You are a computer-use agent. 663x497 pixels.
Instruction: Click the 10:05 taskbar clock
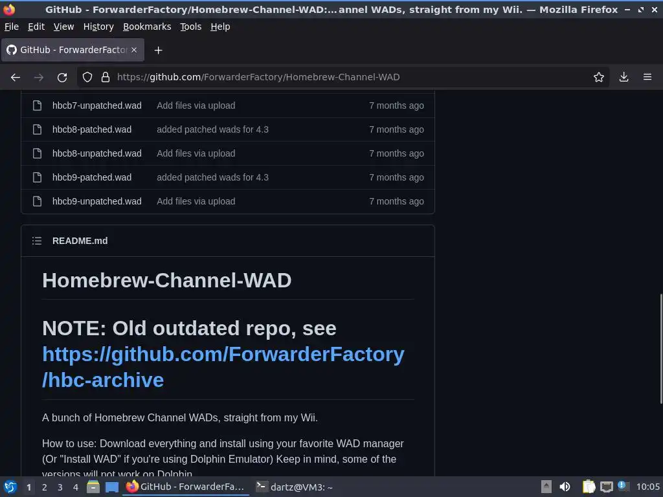[x=647, y=487]
